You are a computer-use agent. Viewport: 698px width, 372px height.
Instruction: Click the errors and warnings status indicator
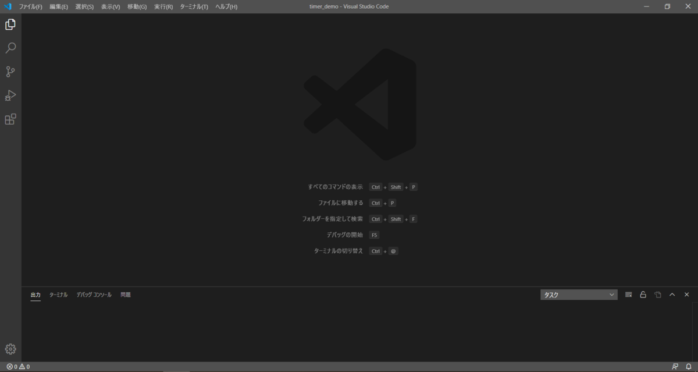click(x=18, y=367)
